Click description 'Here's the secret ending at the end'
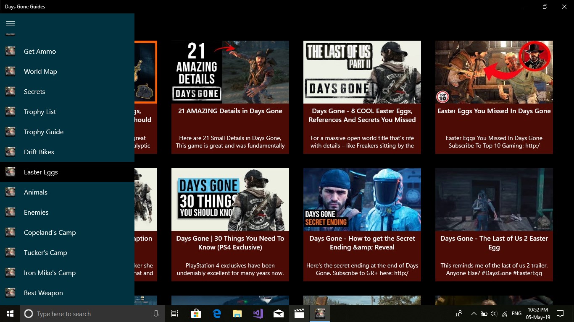 coord(362,269)
